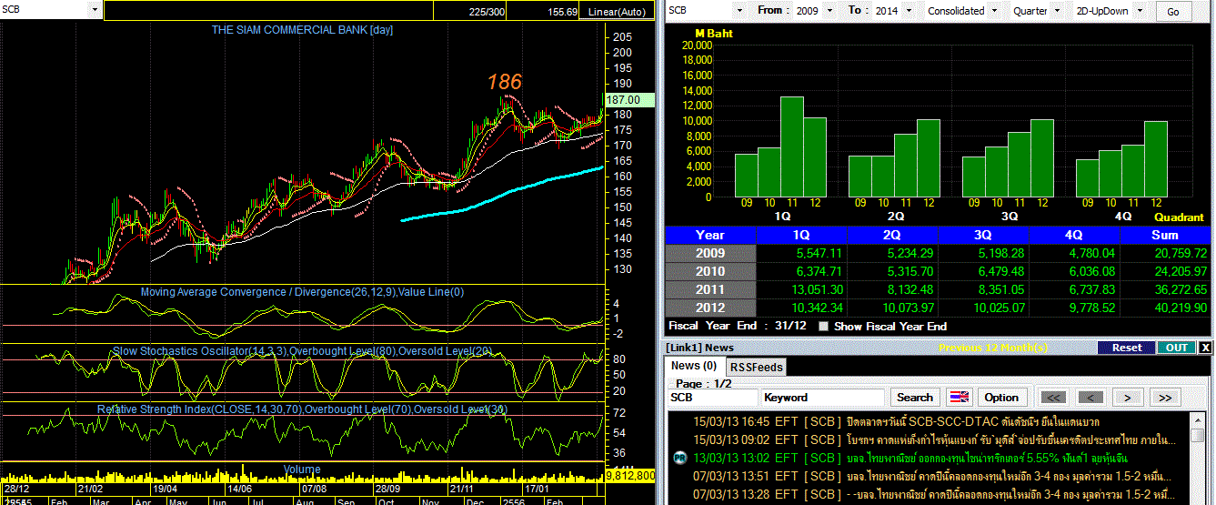
Task: Go to next news page (>)
Action: click(1128, 398)
